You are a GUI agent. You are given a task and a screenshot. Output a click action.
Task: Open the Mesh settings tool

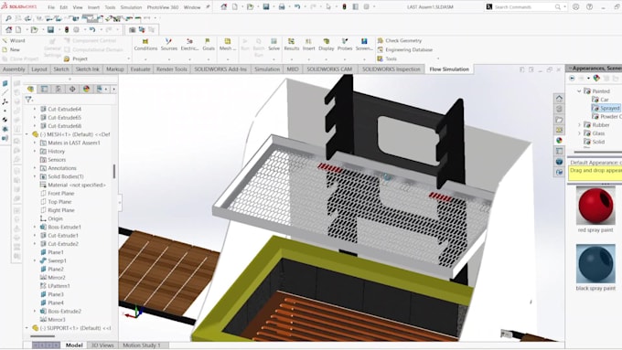click(227, 45)
